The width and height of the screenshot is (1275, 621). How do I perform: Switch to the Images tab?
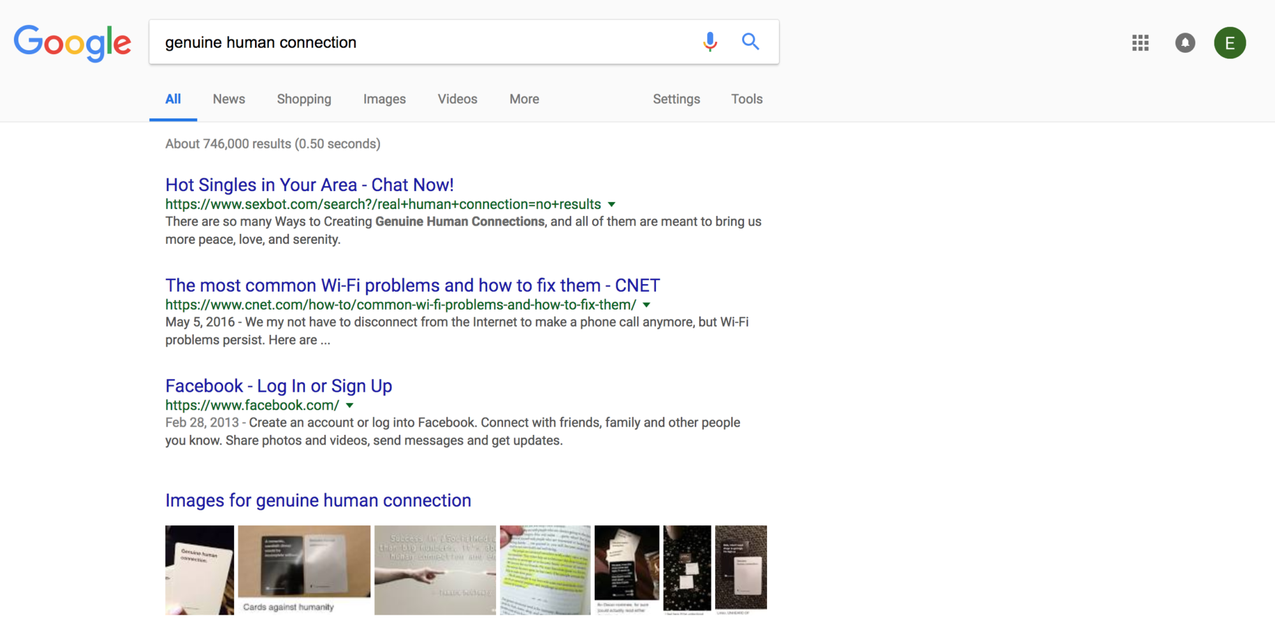click(x=384, y=99)
